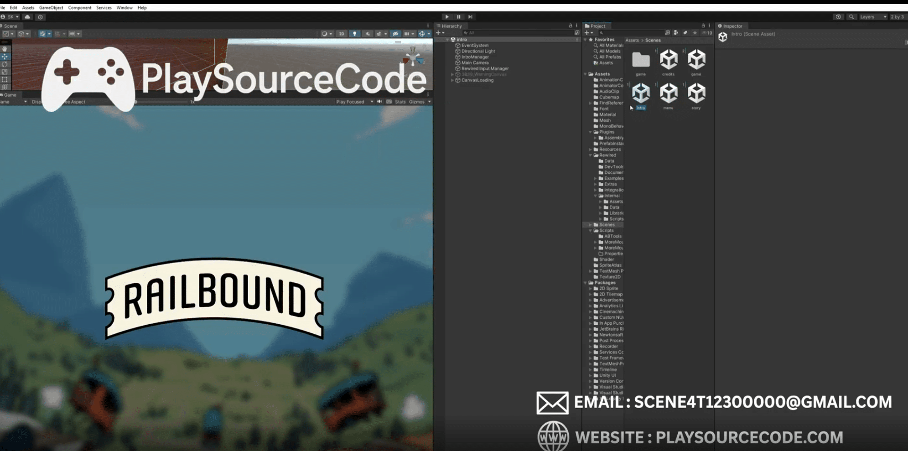
Task: Lock the Project panel
Action: click(x=703, y=26)
